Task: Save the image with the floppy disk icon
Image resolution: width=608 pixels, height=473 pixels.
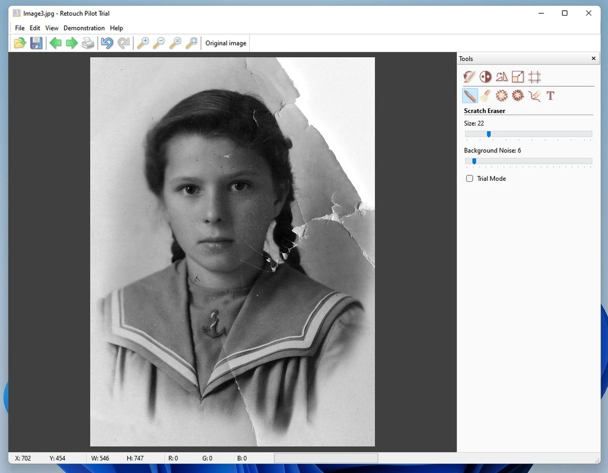Action: tap(36, 43)
